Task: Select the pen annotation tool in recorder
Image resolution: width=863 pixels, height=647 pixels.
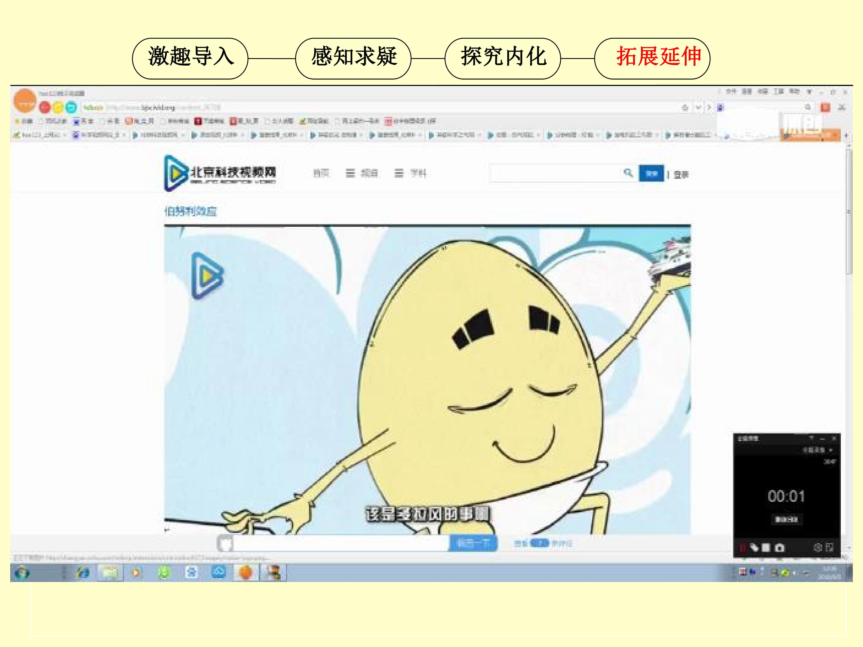Action: (x=754, y=548)
